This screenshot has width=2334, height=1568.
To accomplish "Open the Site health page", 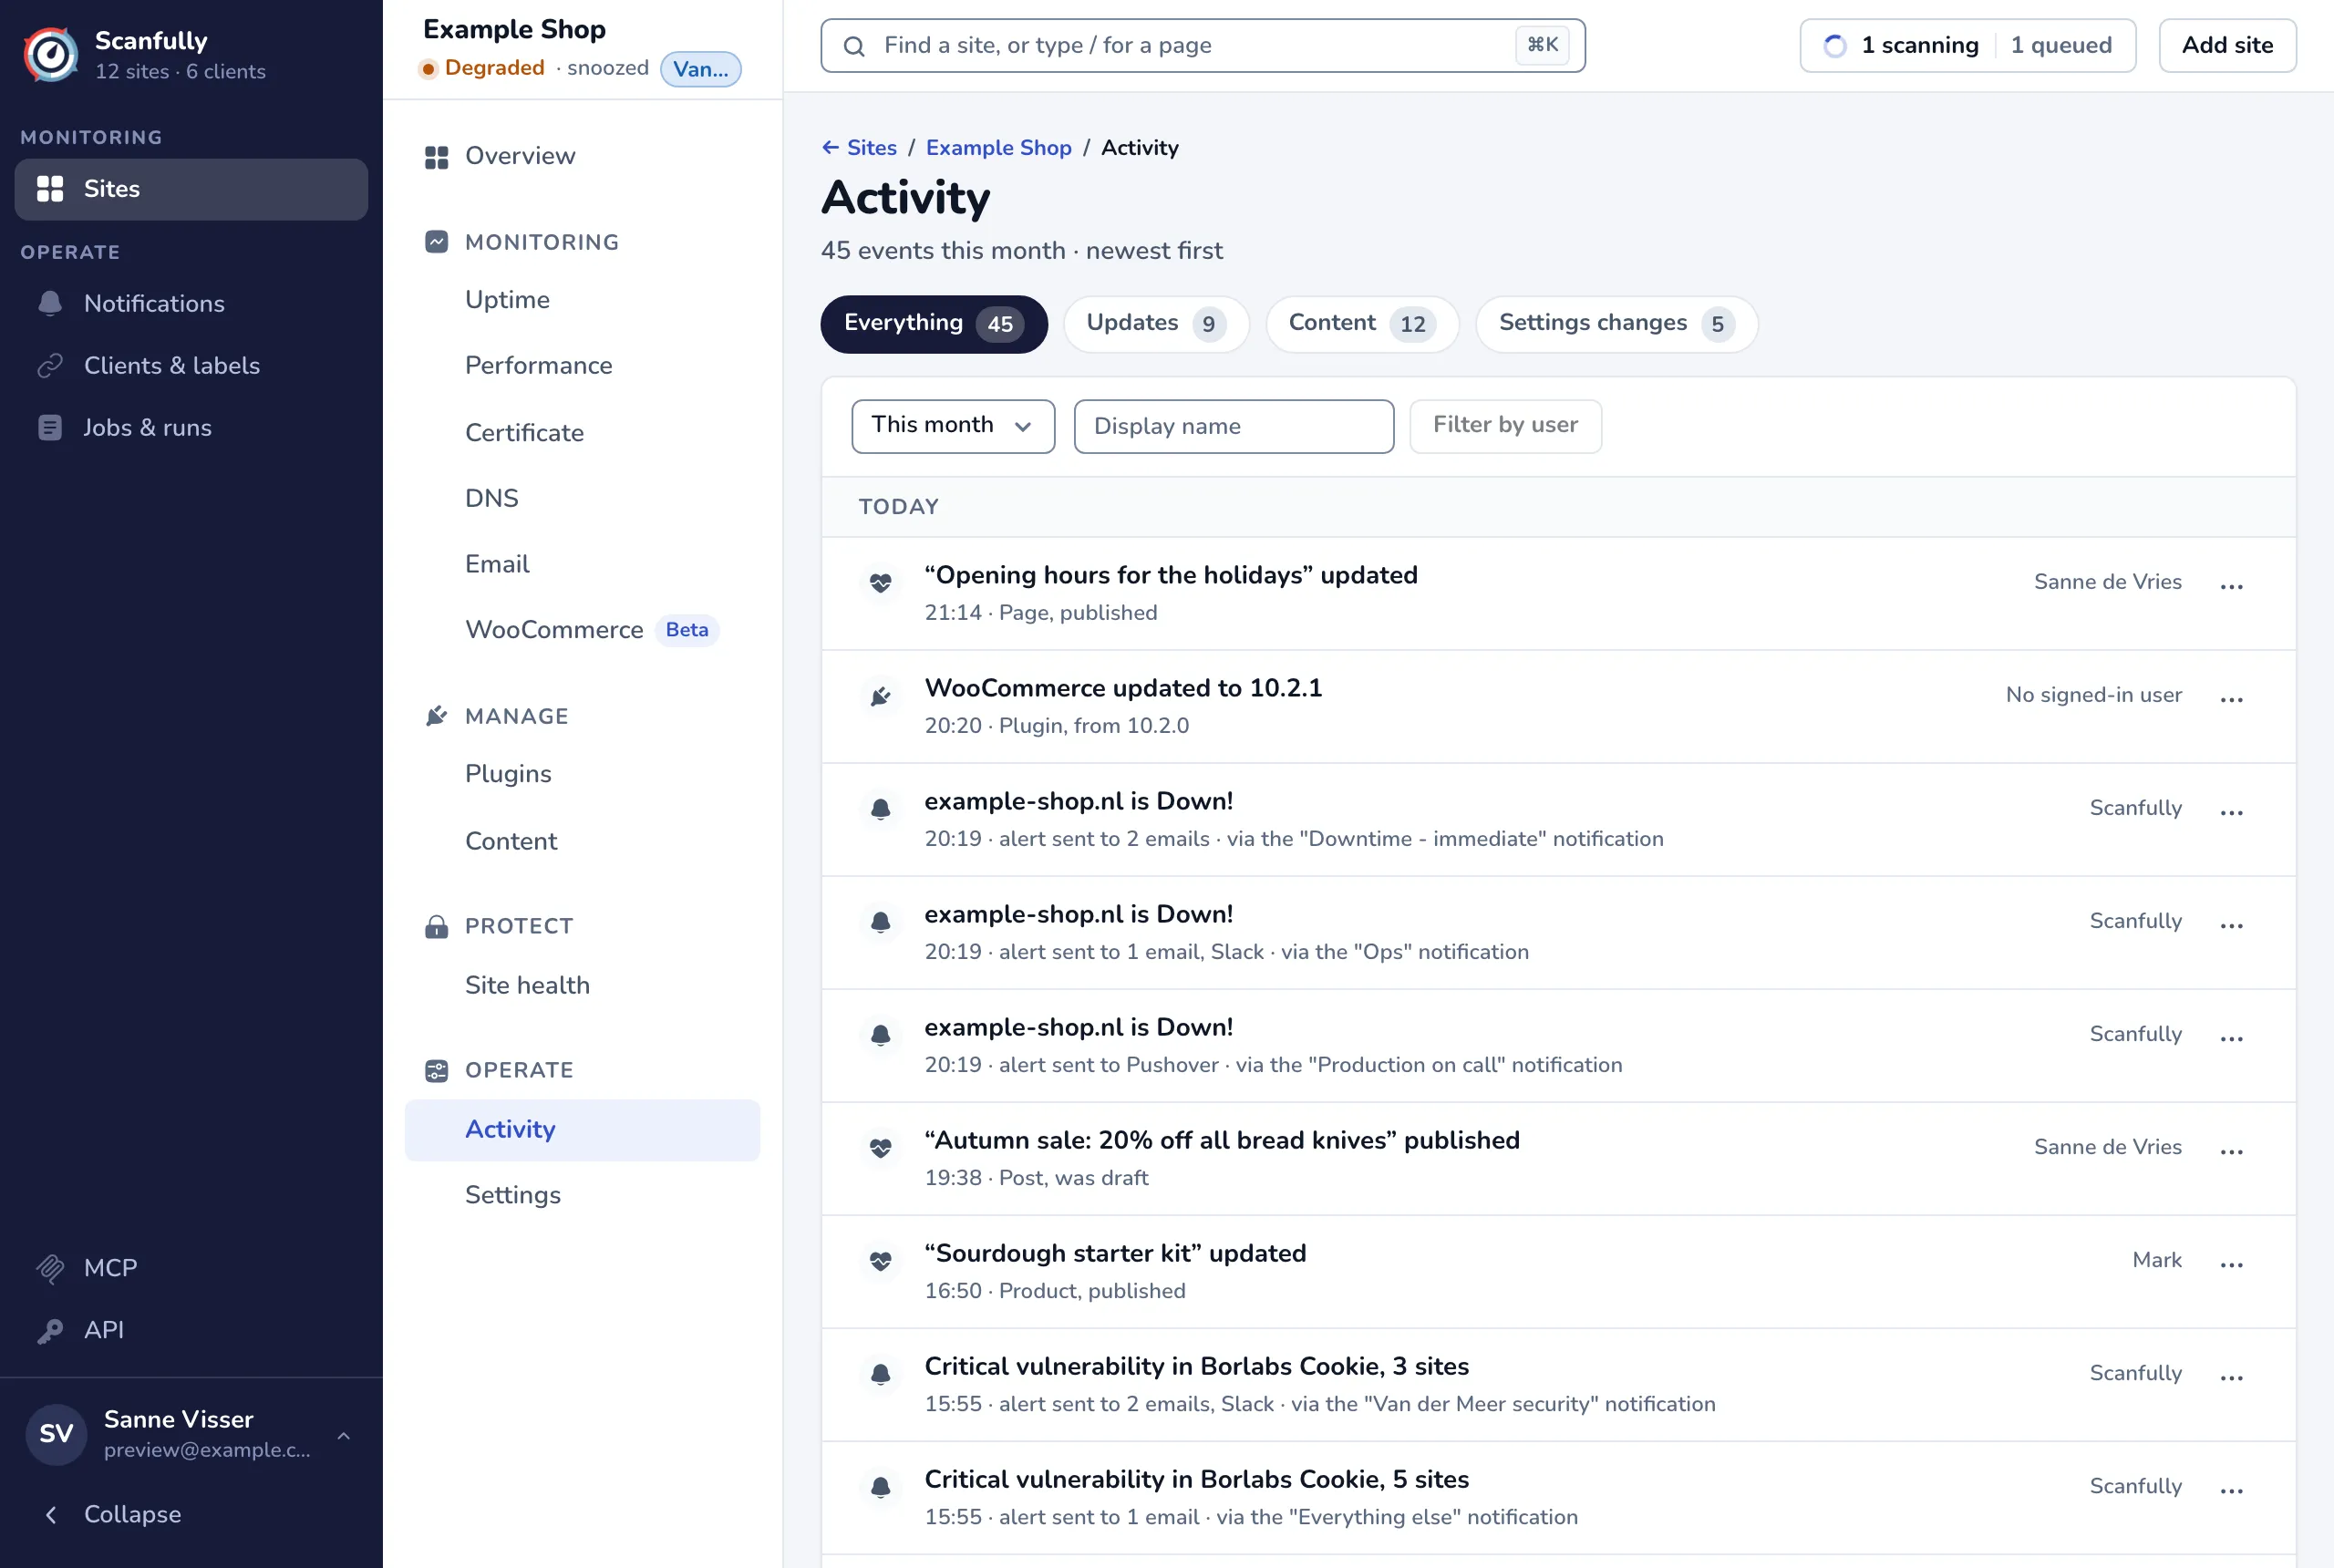I will coord(582,986).
